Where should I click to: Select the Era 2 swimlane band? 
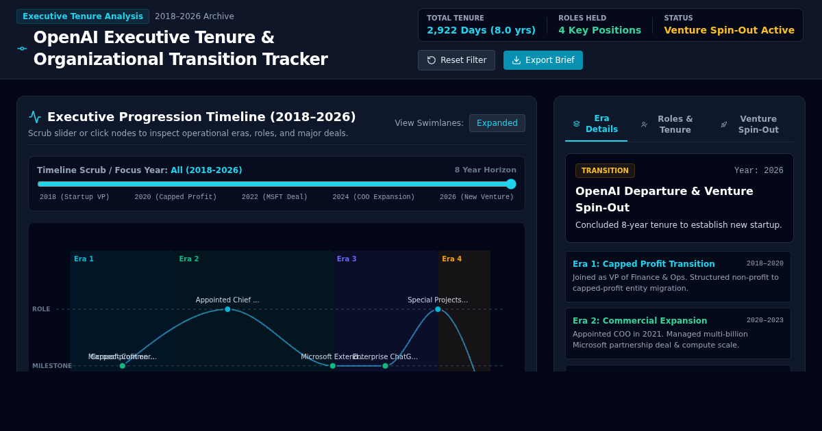coord(253,311)
